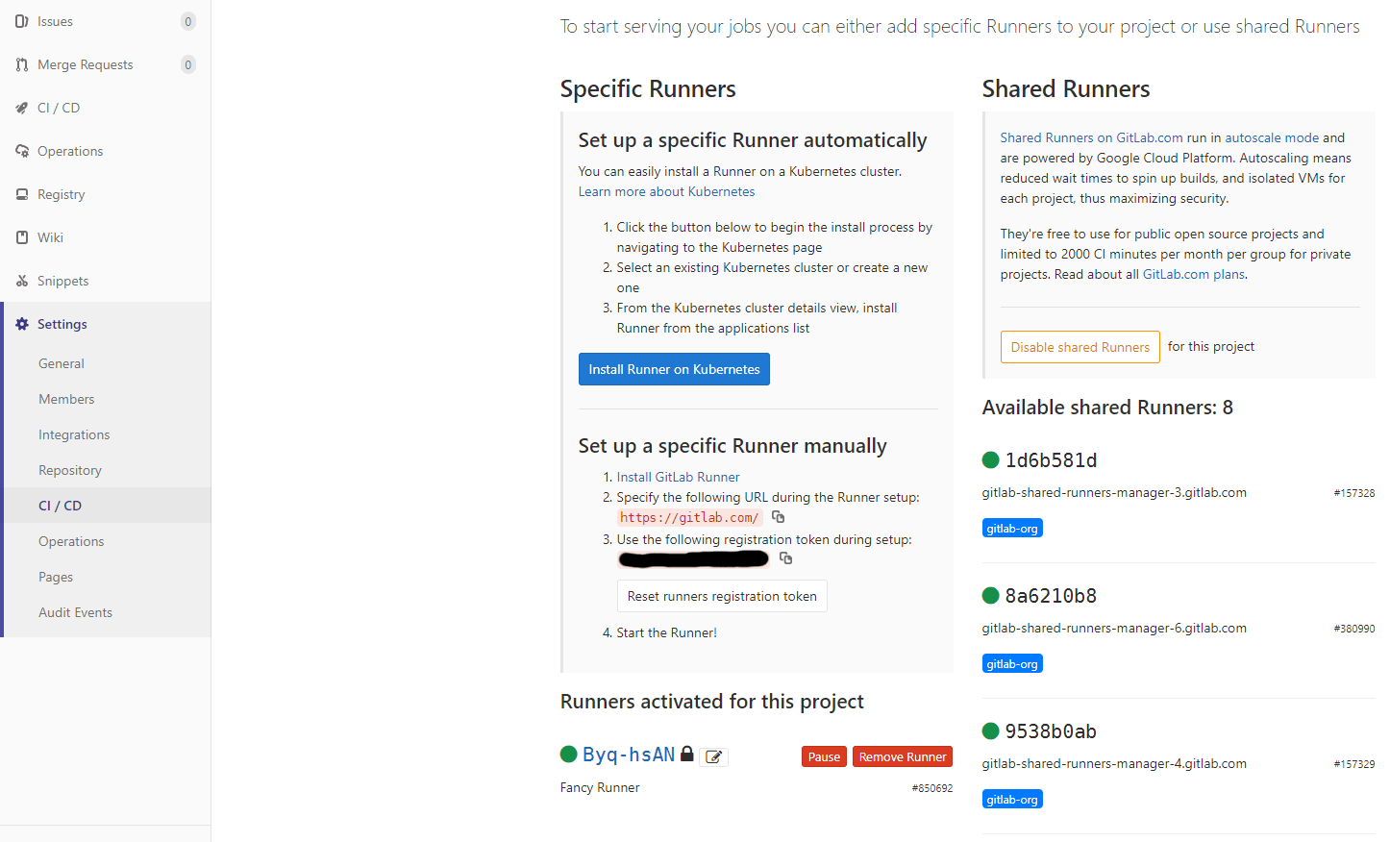1390x842 pixels.
Task: Reset runners registration token
Action: click(x=722, y=596)
